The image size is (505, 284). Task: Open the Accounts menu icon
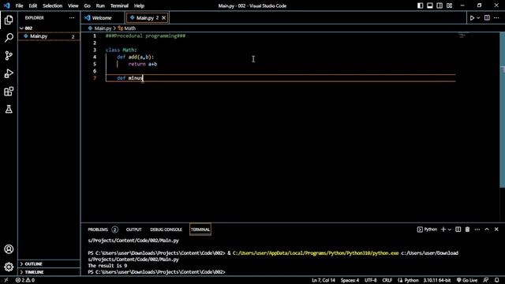pos(9,249)
